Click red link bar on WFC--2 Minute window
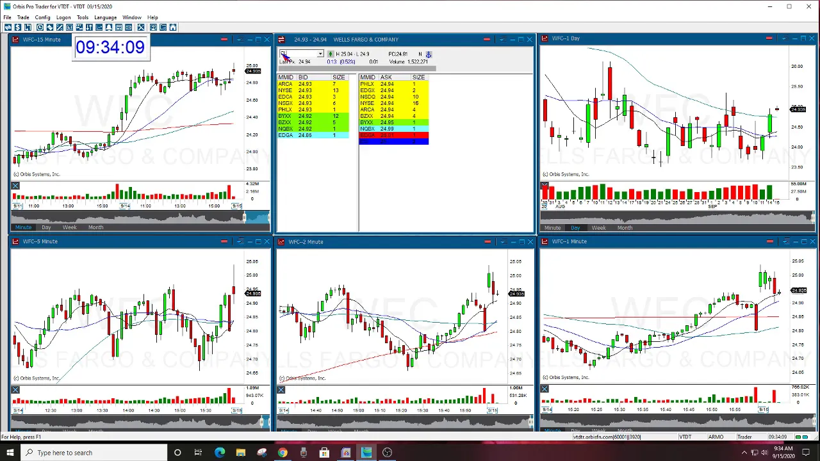The image size is (820, 461). pyautogui.click(x=488, y=241)
